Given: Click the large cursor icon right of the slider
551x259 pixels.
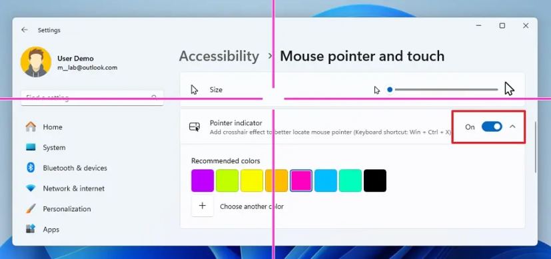Looking at the screenshot, I should pos(509,89).
